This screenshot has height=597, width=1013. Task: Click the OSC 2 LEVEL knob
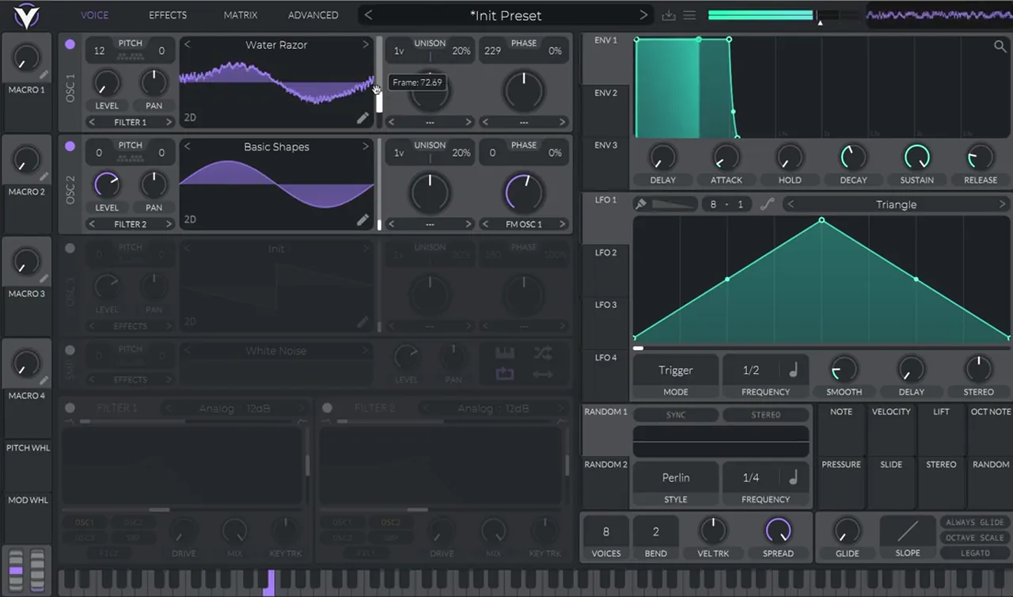coord(107,184)
